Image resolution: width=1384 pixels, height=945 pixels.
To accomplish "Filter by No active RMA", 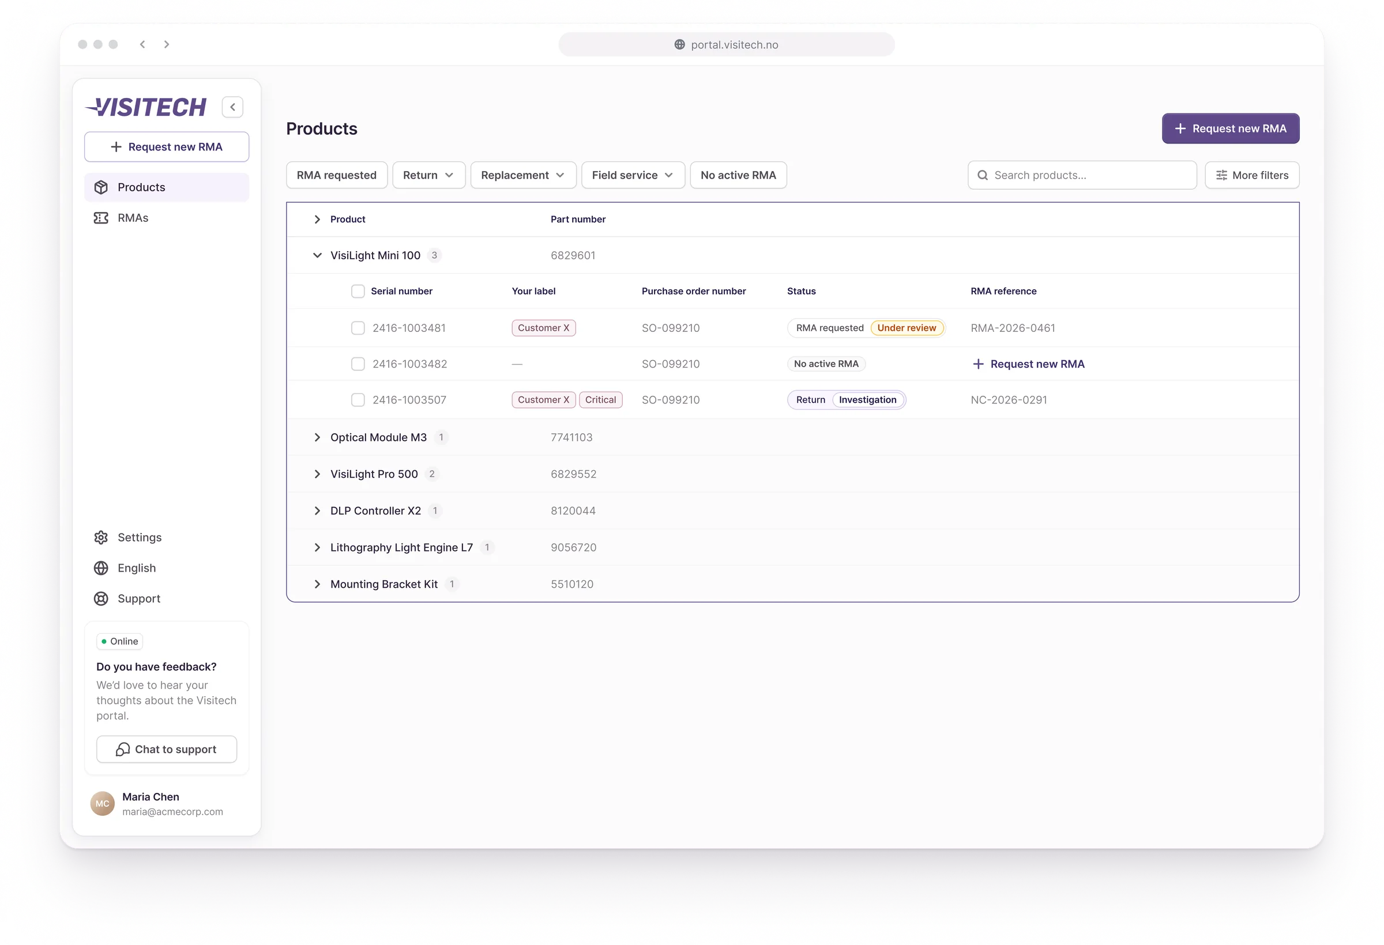I will (x=738, y=176).
